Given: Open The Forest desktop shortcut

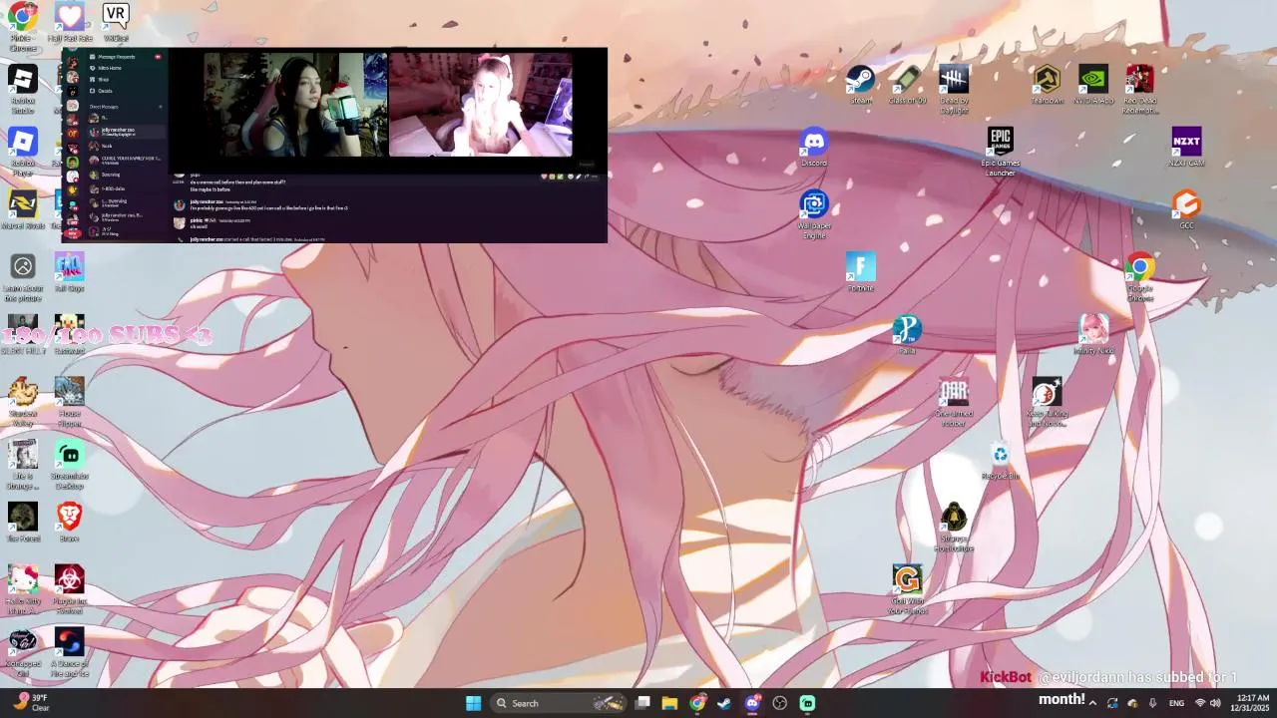Looking at the screenshot, I should pyautogui.click(x=22, y=524).
